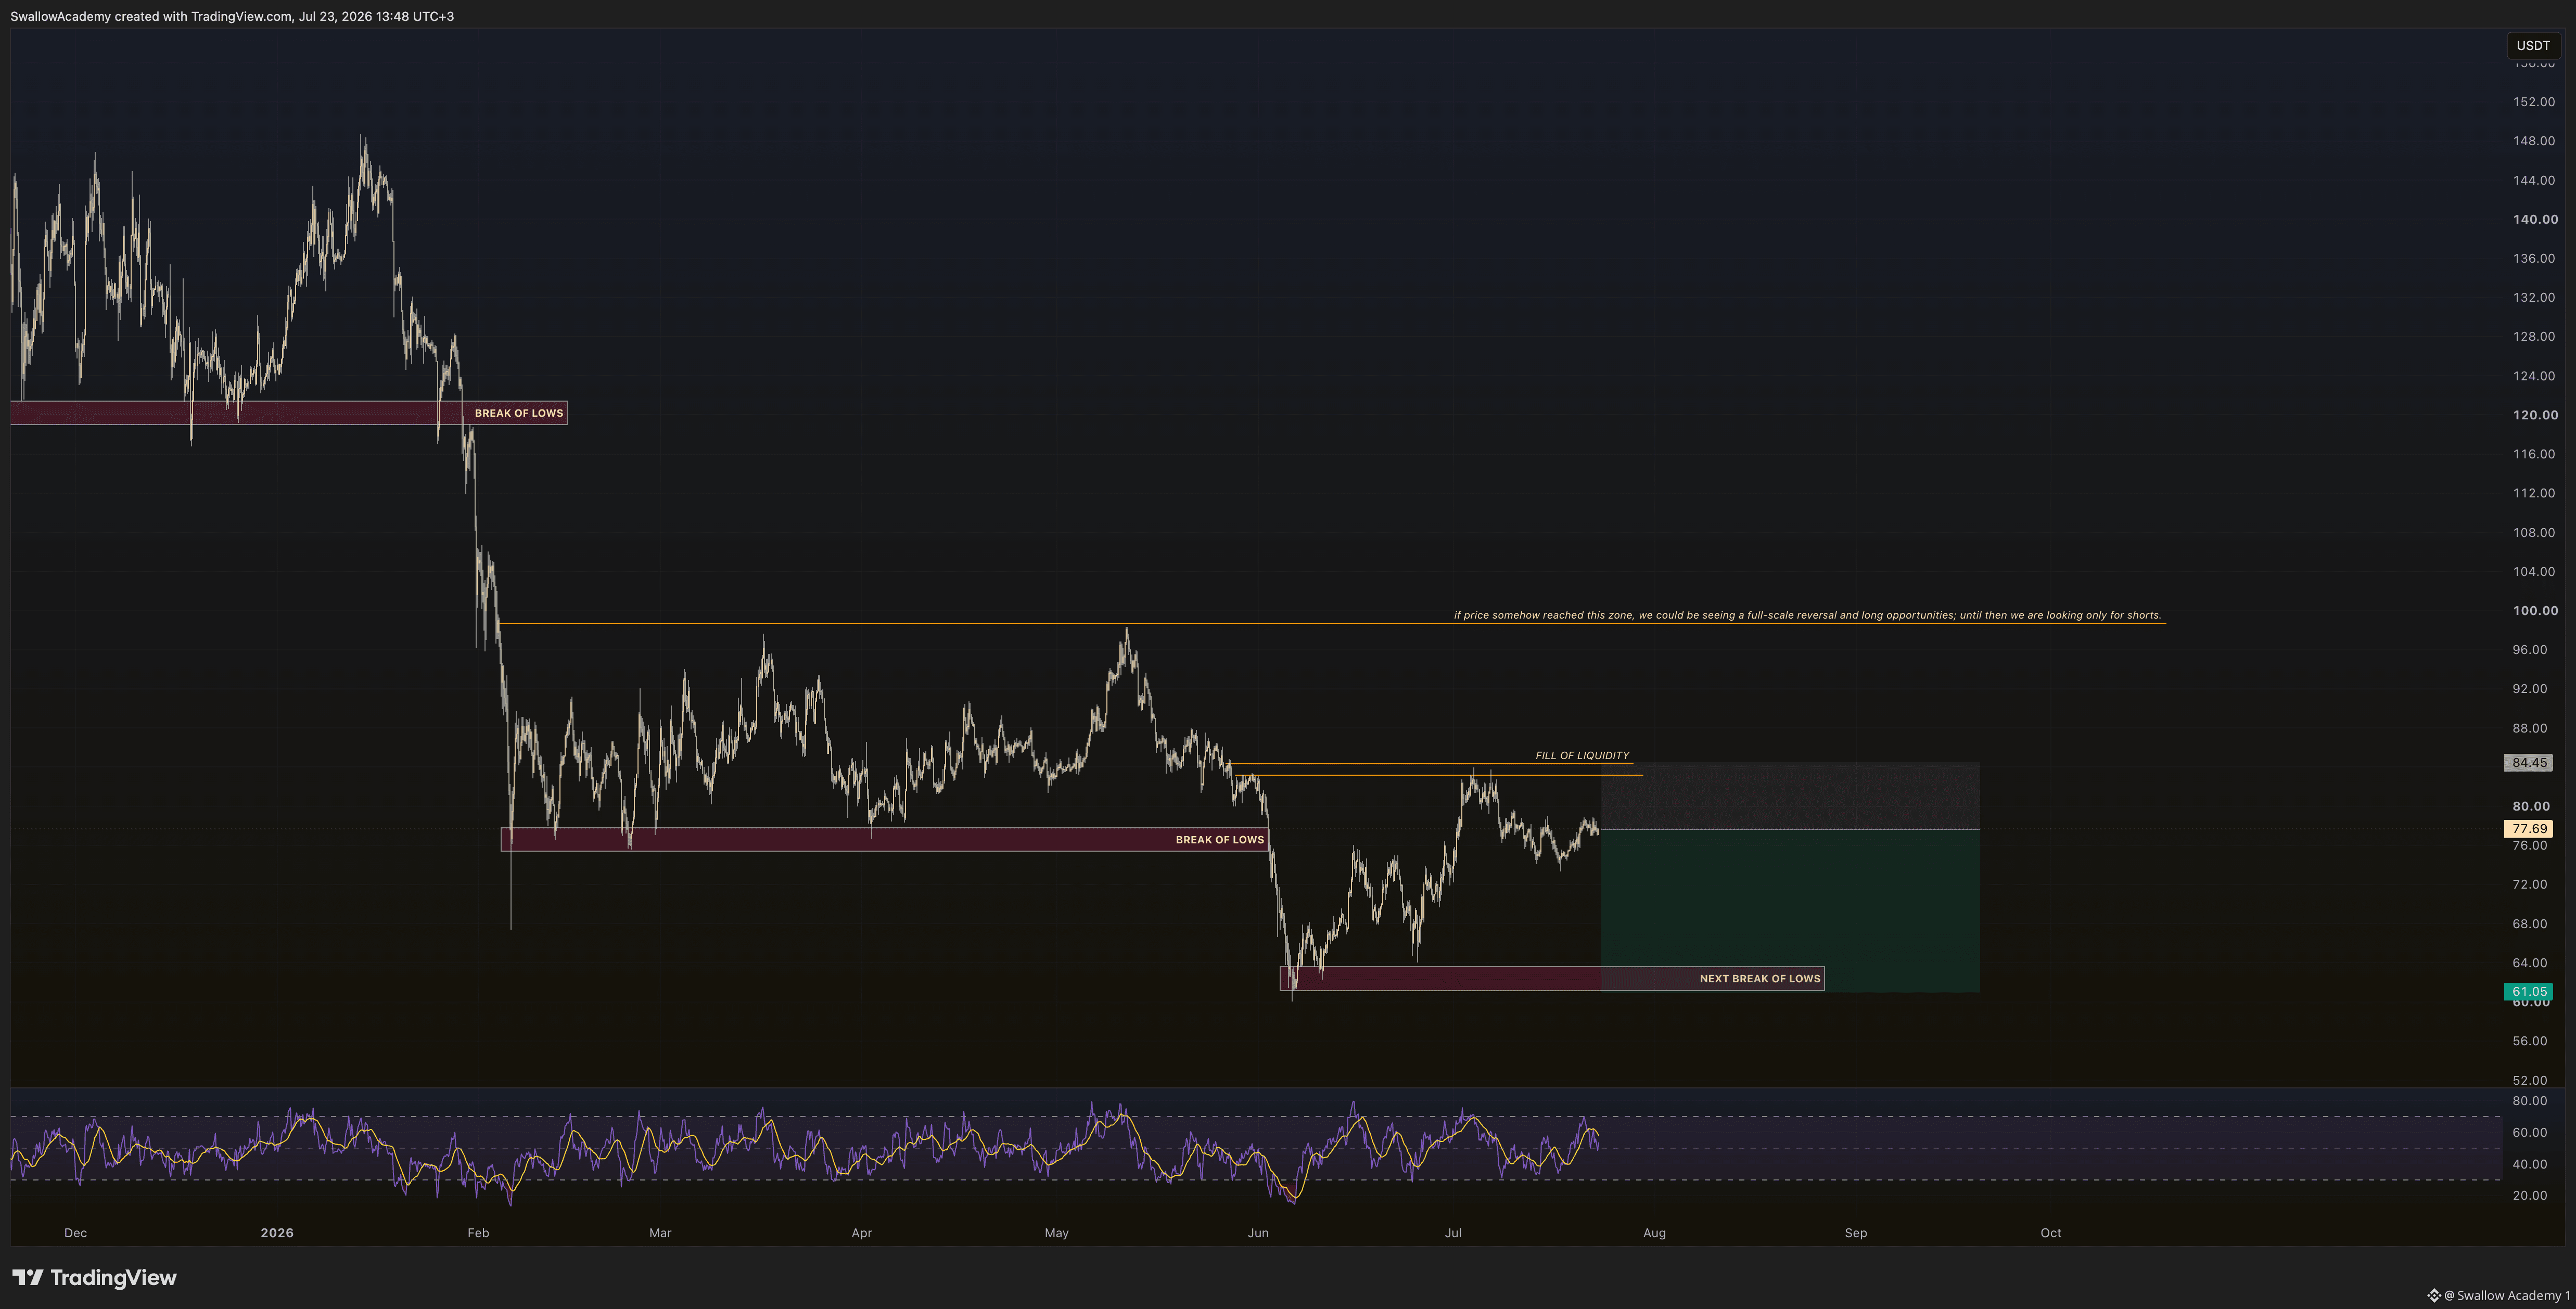Click the USDT currency badge

point(2533,45)
